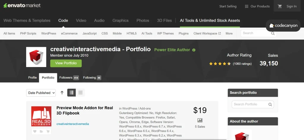Add Preview Mode Addon to favorites (heart)
Screen dimensions: 304x140
[35, 131]
